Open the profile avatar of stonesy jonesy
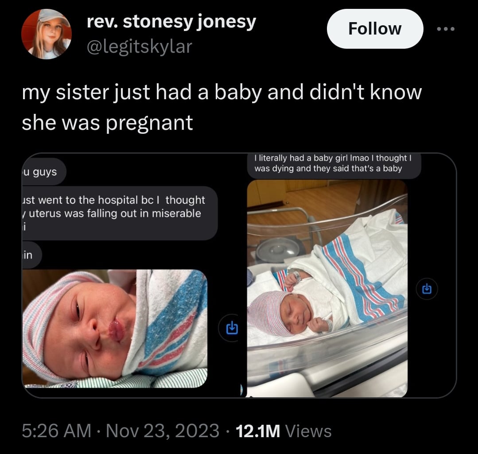Image resolution: width=478 pixels, height=454 pixels. (47, 34)
